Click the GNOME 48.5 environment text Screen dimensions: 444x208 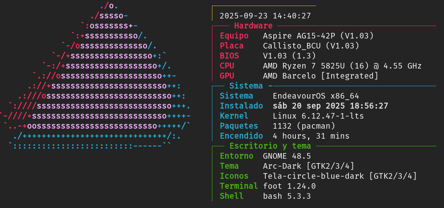(x=287, y=156)
